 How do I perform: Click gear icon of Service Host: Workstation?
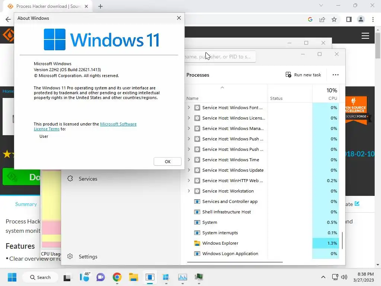click(x=197, y=191)
